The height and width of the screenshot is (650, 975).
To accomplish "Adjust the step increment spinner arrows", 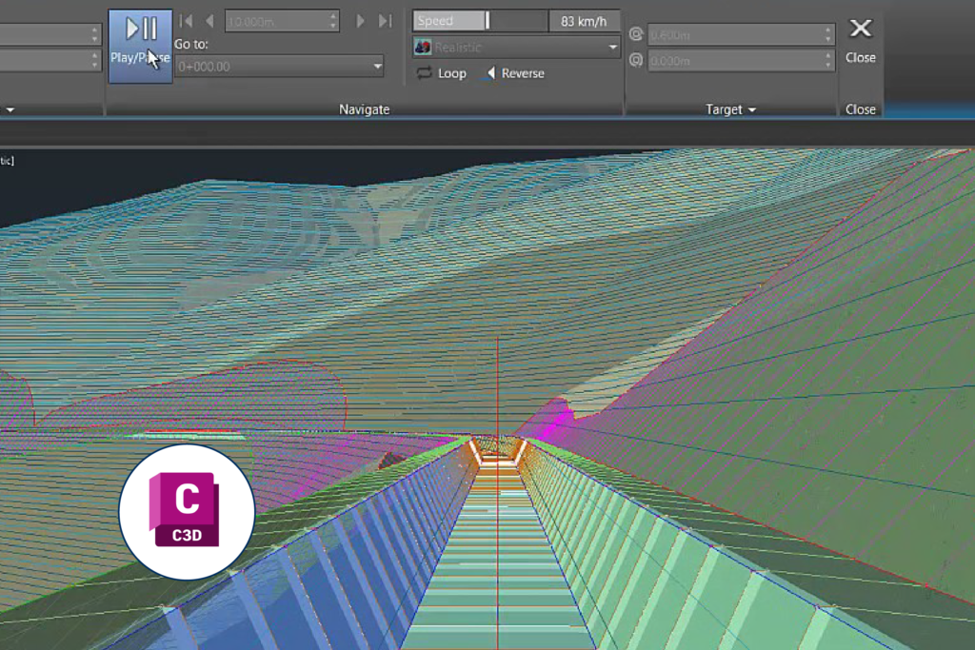I will (332, 21).
